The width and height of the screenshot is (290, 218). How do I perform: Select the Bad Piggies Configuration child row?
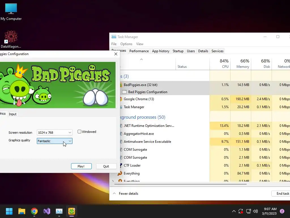(205, 92)
